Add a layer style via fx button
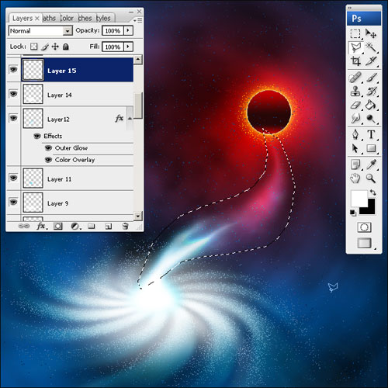The height and width of the screenshot is (388, 388). (42, 226)
